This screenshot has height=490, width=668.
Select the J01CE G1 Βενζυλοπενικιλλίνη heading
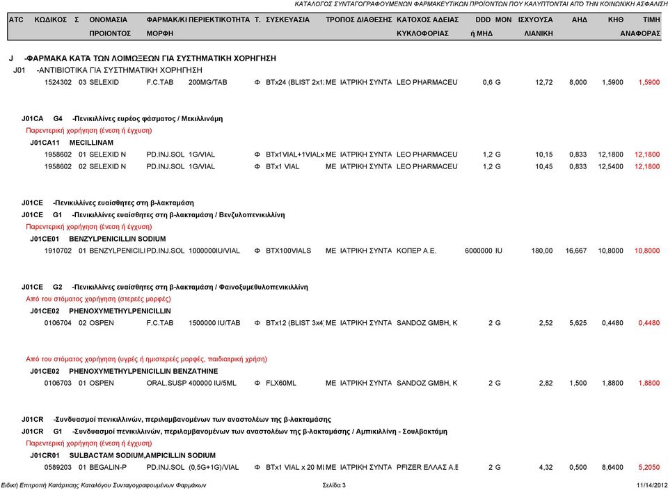pos(153,215)
